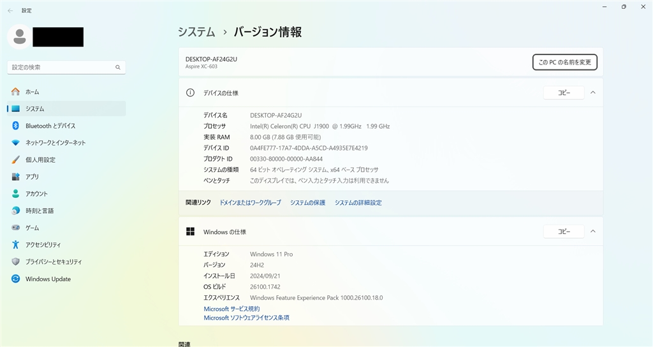Open アクセシビリティ settings
This screenshot has width=653, height=347.
click(x=66, y=245)
